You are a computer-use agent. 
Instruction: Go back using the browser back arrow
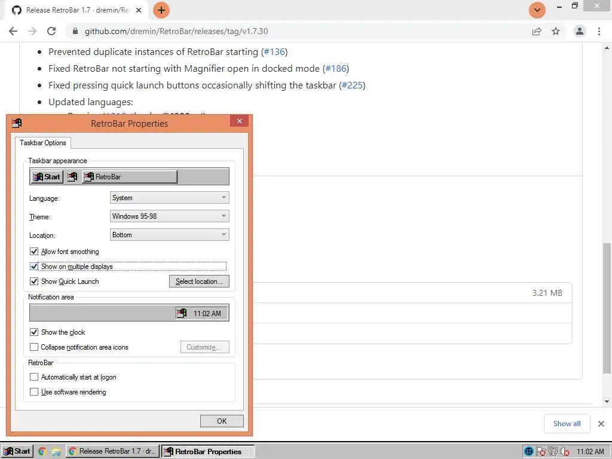pos(13,31)
